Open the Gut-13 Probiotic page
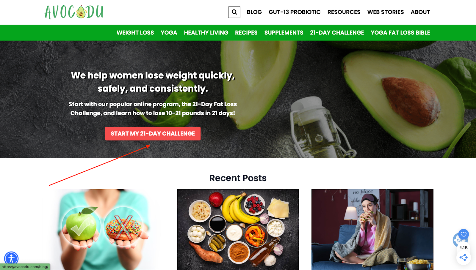 (x=295, y=12)
